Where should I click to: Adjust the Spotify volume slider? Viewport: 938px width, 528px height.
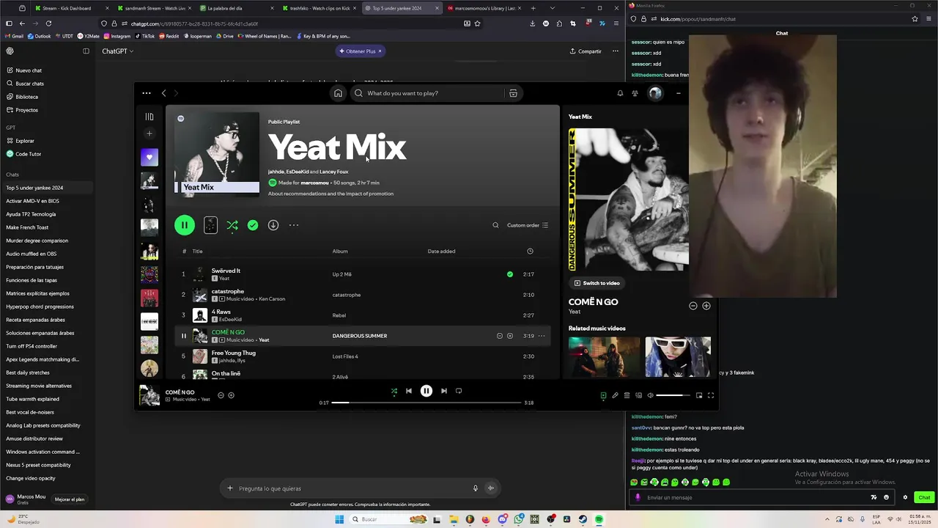[x=673, y=395]
